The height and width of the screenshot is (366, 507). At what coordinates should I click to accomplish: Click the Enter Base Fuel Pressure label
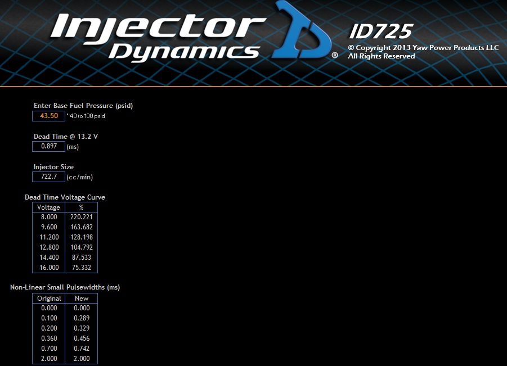click(83, 106)
